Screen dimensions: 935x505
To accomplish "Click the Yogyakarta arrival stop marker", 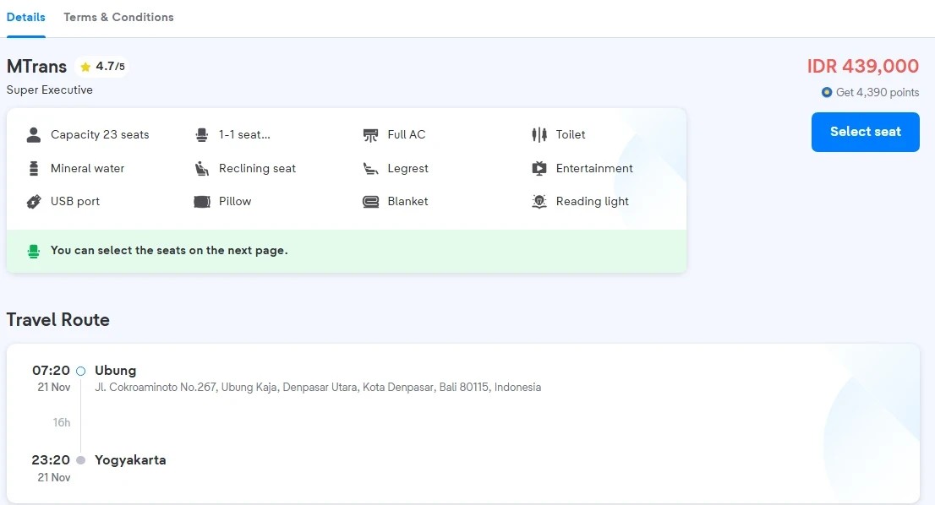I will pos(81,459).
